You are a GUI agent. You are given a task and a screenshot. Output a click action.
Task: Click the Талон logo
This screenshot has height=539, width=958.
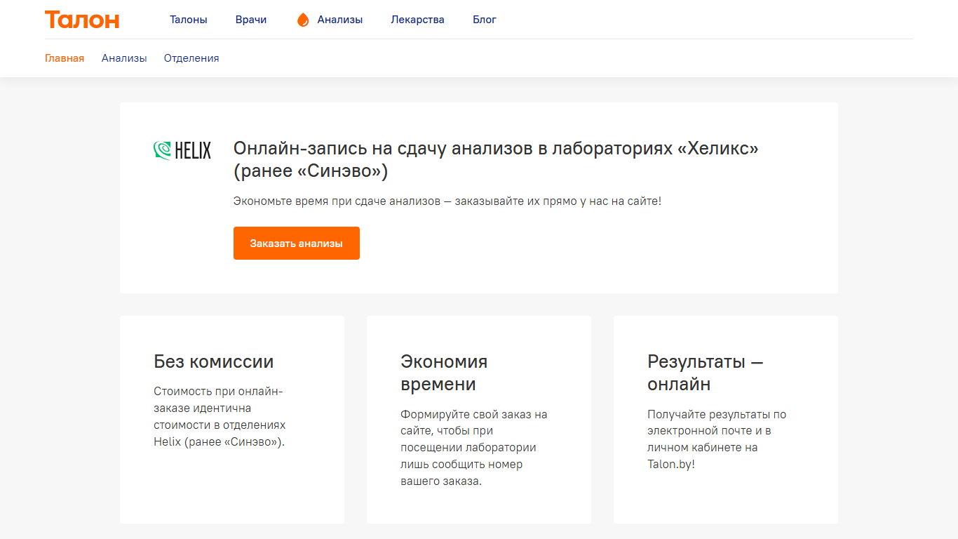[x=82, y=20]
